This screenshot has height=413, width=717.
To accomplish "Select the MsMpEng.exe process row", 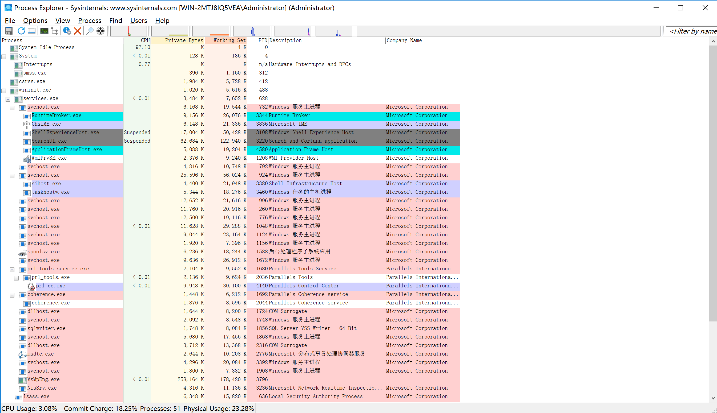I will point(43,379).
